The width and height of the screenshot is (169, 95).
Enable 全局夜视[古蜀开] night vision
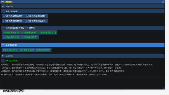[x=10, y=50]
